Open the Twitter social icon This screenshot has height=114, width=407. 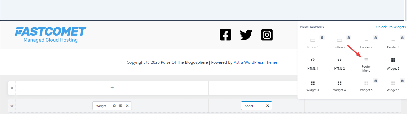(246, 35)
